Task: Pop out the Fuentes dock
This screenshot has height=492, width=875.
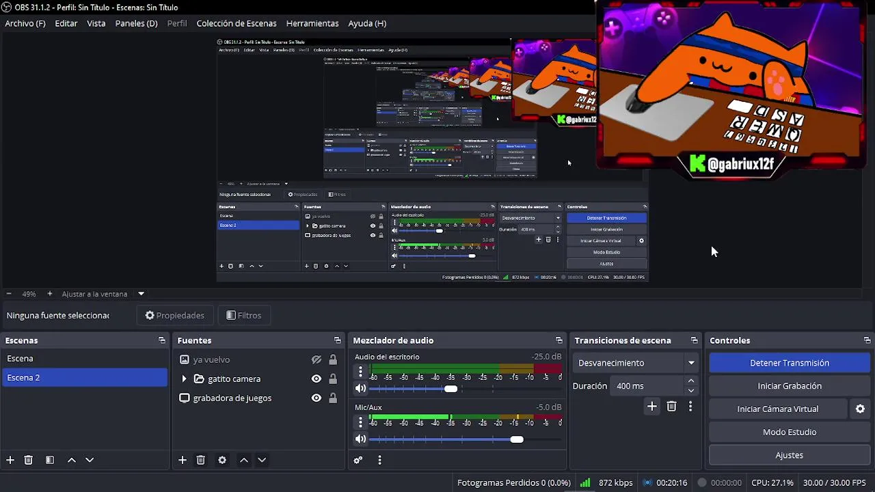Action: [338, 340]
